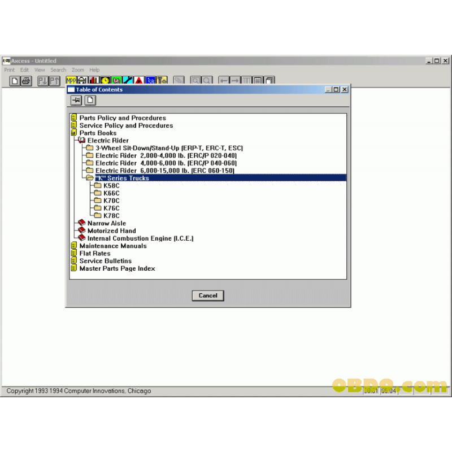The width and height of the screenshot is (452, 452).
Task: Click the P up-arrow page icon
Action: [x=55, y=81]
